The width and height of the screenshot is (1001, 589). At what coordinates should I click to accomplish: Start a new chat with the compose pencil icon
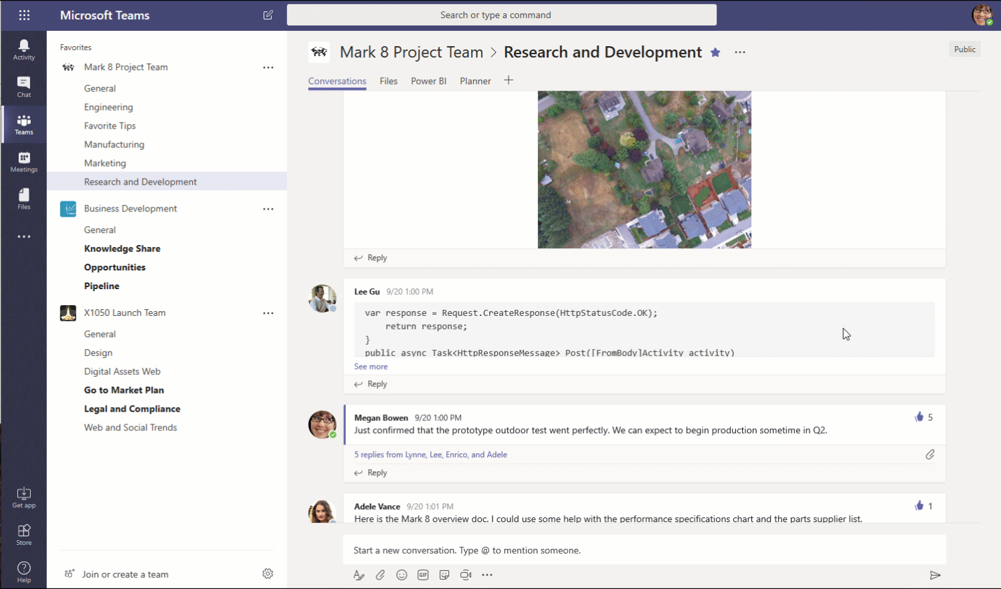pyautogui.click(x=268, y=15)
